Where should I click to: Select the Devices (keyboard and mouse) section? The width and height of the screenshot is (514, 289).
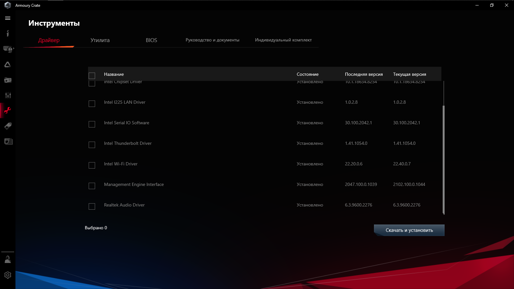click(7, 49)
